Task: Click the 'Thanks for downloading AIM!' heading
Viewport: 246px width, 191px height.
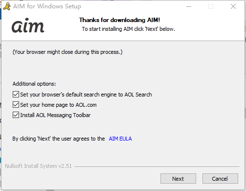Action: click(119, 20)
